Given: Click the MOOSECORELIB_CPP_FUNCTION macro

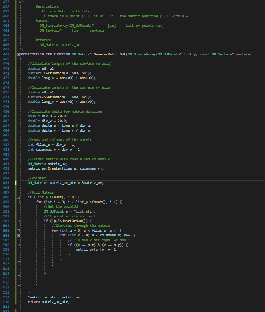Looking at the screenshot, I should click(45, 54).
